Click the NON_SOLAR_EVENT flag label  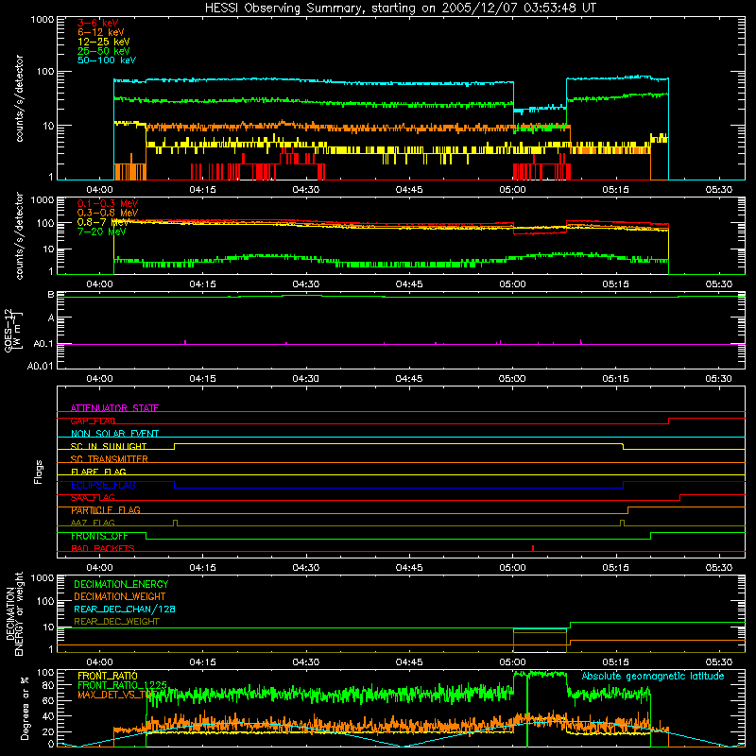[114, 434]
